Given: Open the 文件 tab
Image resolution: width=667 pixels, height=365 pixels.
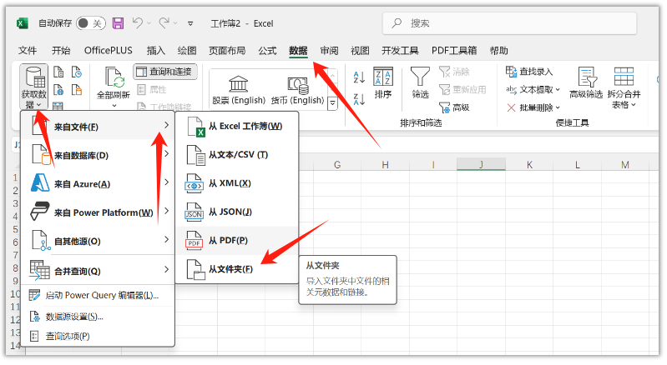Looking at the screenshot, I should [28, 51].
